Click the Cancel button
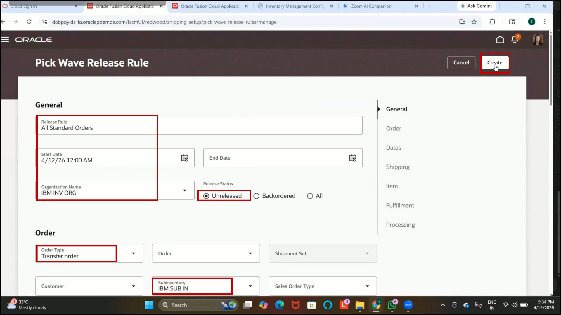This screenshot has width=561, height=315. coord(461,63)
